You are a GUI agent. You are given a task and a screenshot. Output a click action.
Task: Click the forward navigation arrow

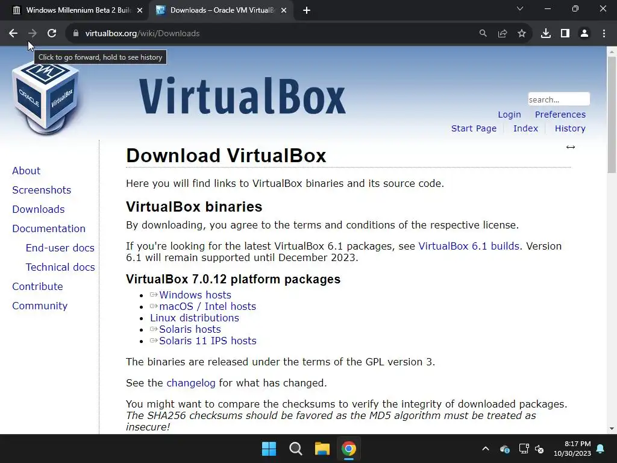(x=33, y=34)
